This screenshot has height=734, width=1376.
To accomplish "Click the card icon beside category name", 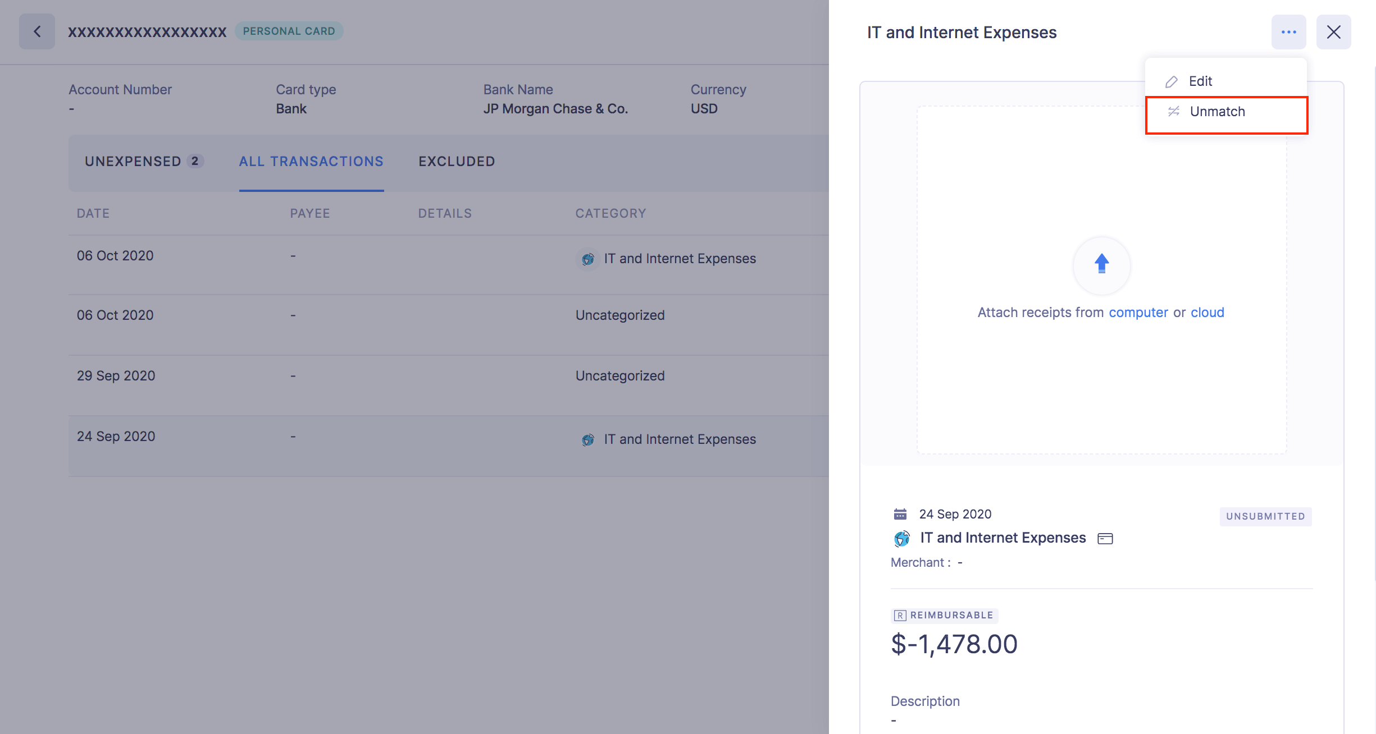I will click(x=1105, y=539).
